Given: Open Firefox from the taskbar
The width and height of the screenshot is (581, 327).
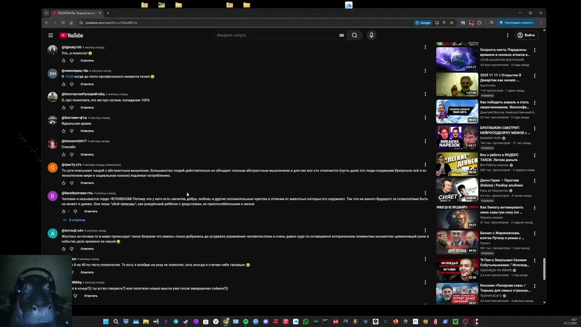Looking at the screenshot, I should [395, 322].
